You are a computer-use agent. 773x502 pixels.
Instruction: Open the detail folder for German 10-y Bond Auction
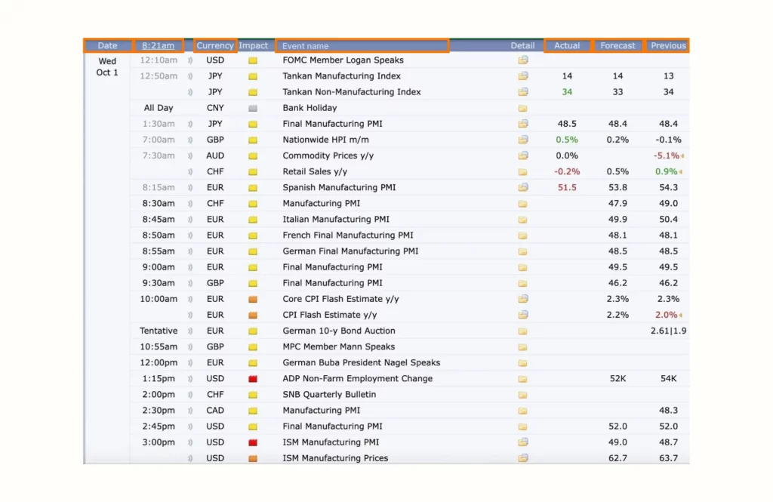click(523, 331)
